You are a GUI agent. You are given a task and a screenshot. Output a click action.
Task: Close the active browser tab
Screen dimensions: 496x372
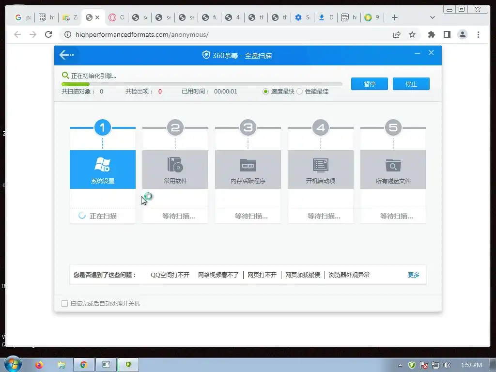tap(97, 17)
